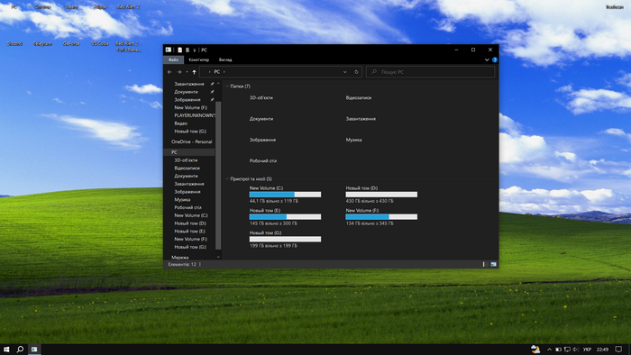Go back using the Explorer back arrow
The image size is (631, 355).
[x=169, y=72]
